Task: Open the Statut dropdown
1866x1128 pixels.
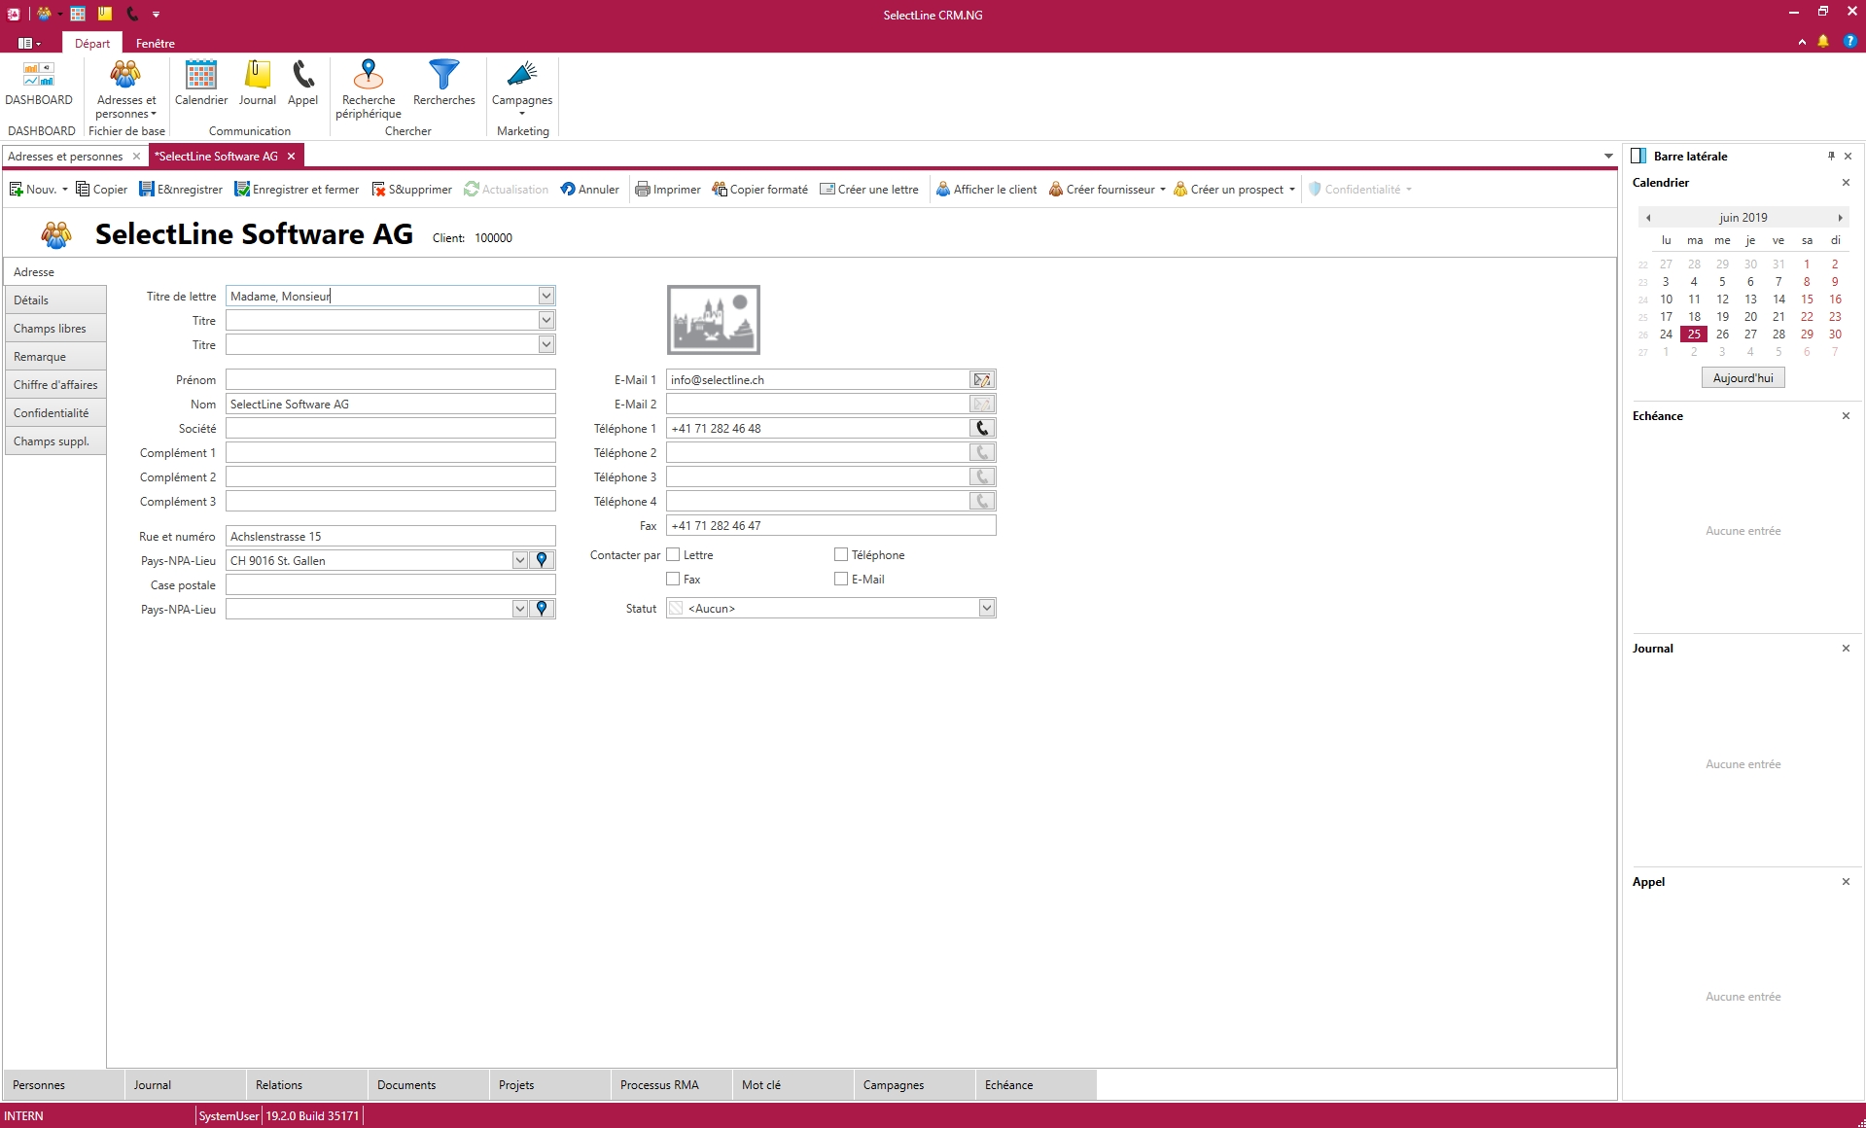Action: pos(987,609)
